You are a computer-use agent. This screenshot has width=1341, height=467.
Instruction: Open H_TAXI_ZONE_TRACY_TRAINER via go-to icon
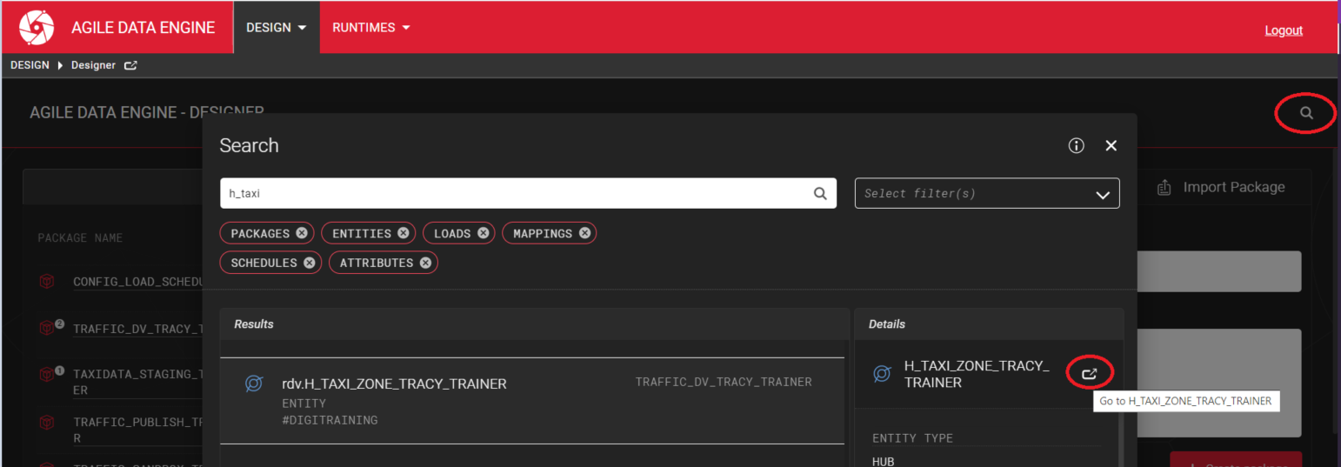click(1089, 374)
